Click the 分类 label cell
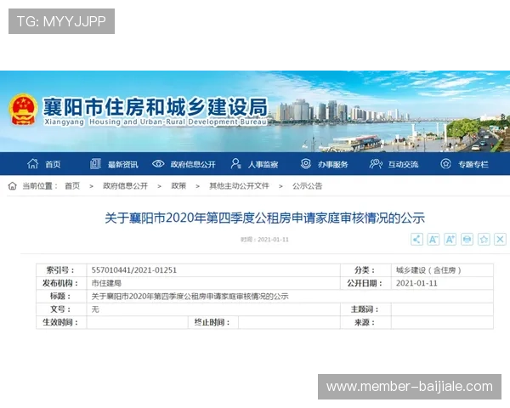 [365, 270]
